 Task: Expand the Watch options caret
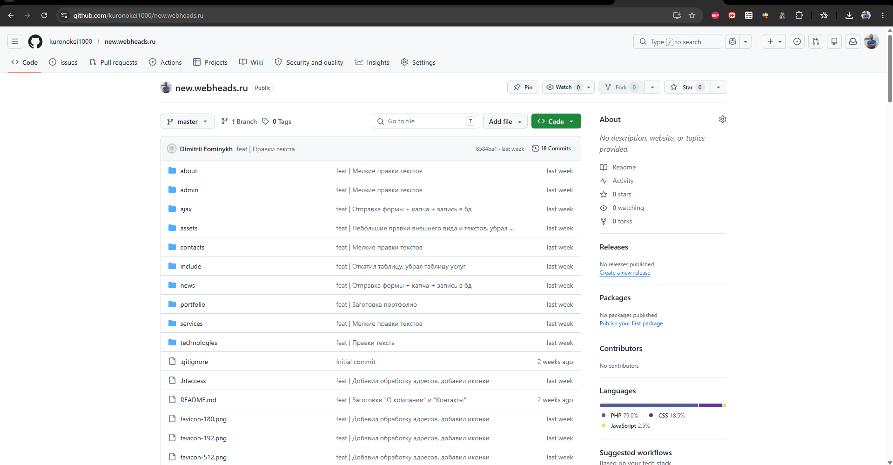coord(589,87)
